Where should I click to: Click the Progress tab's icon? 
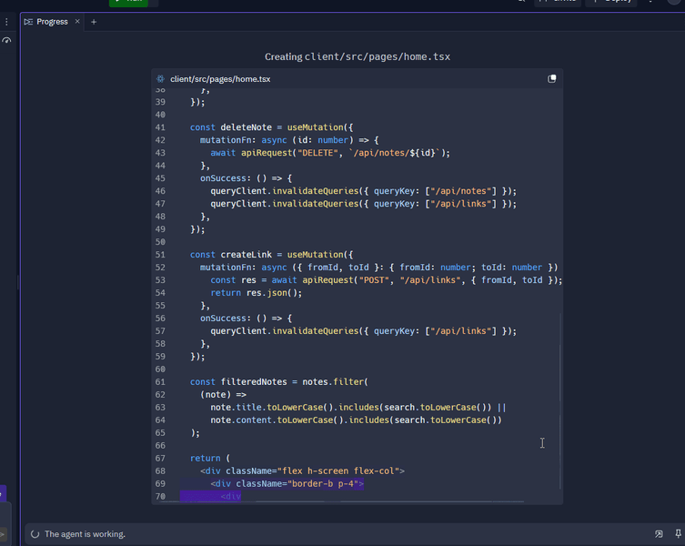(x=28, y=22)
